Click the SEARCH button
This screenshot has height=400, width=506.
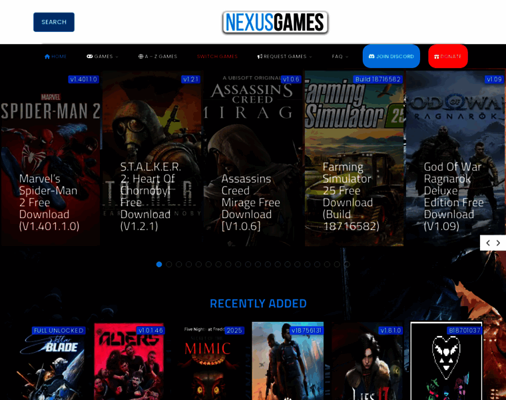[54, 22]
